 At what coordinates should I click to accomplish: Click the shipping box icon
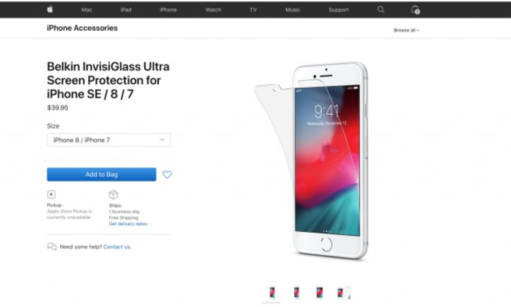tap(113, 195)
